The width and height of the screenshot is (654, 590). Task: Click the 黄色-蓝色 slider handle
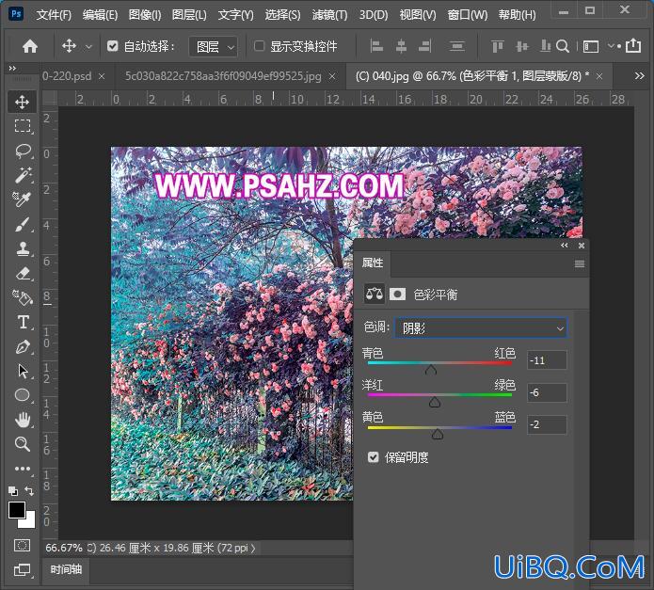tap(438, 434)
